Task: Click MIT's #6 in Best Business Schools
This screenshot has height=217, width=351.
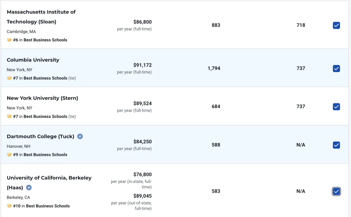Action: tap(40, 40)
